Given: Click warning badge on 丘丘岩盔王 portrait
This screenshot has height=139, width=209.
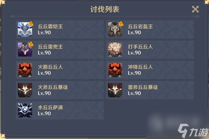Looking at the screenshot, I should [121, 24].
